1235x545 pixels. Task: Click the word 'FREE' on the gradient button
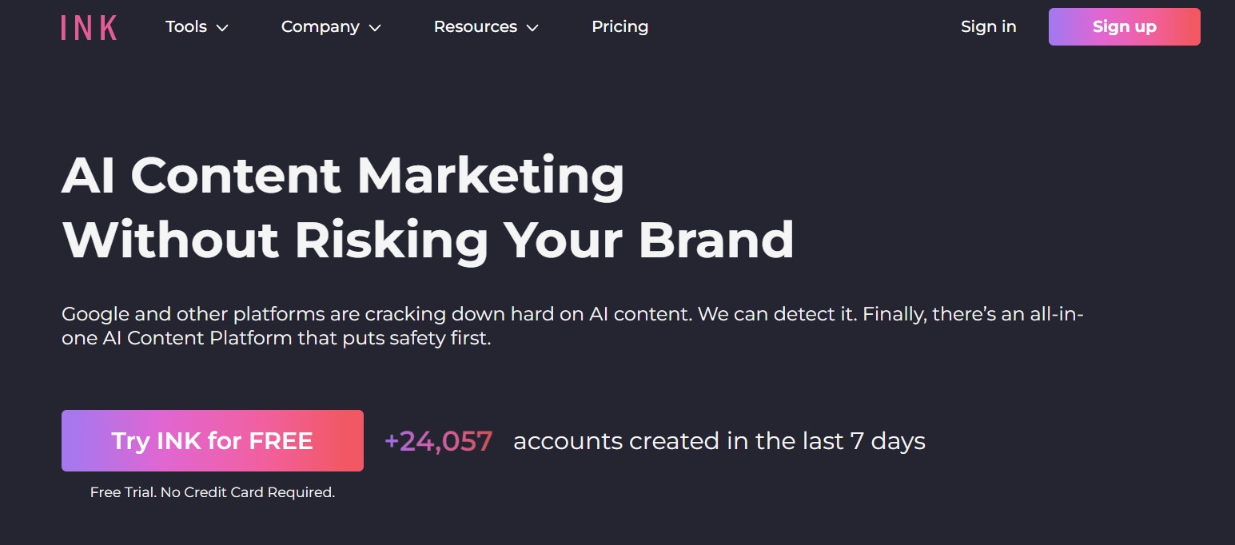tap(281, 440)
